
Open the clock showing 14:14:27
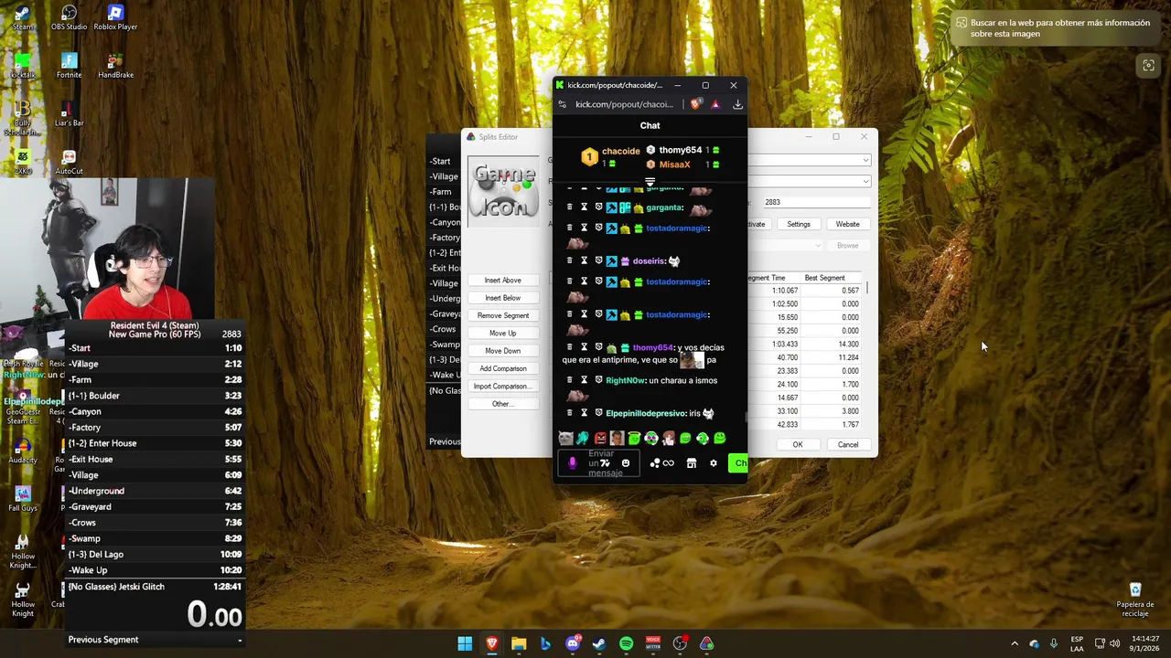pos(1144,643)
